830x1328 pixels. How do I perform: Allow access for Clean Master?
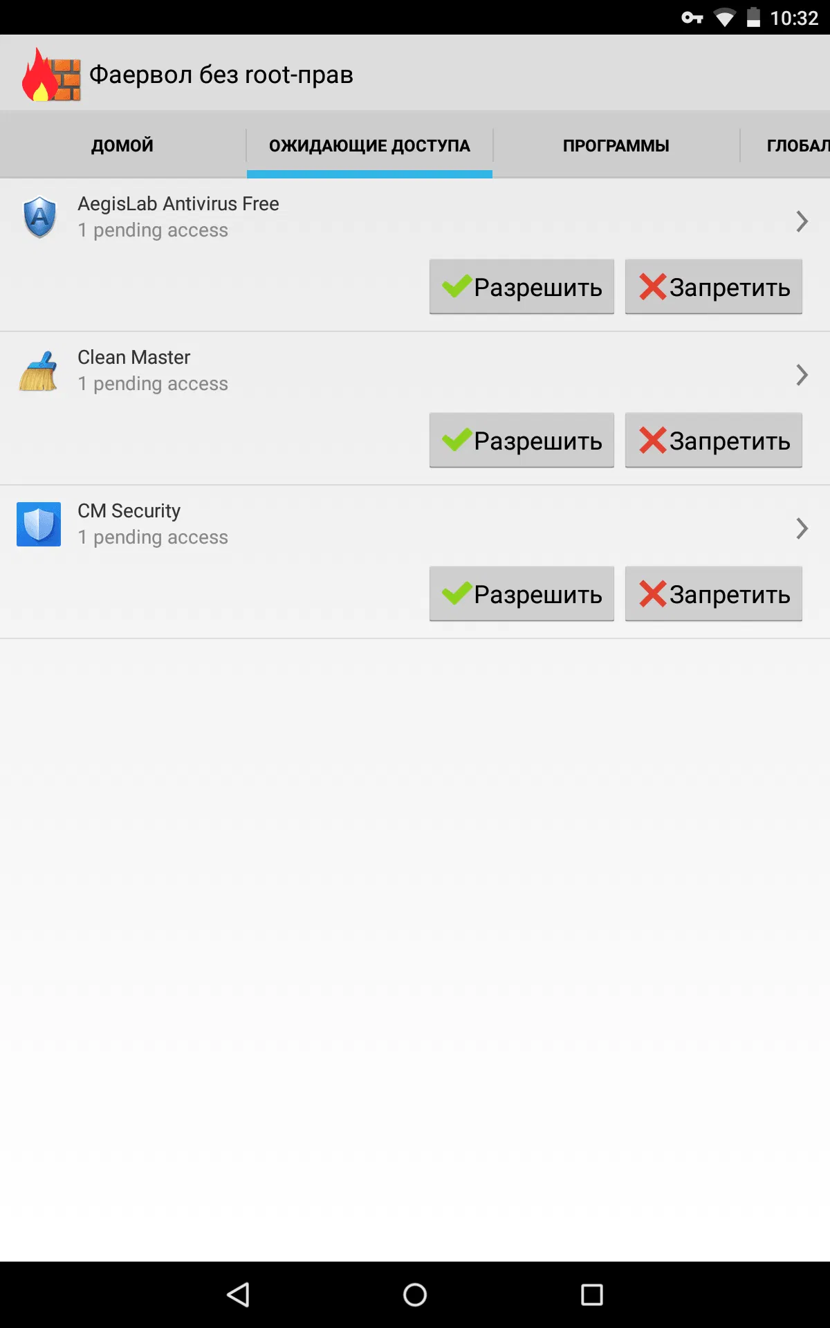[x=522, y=441]
